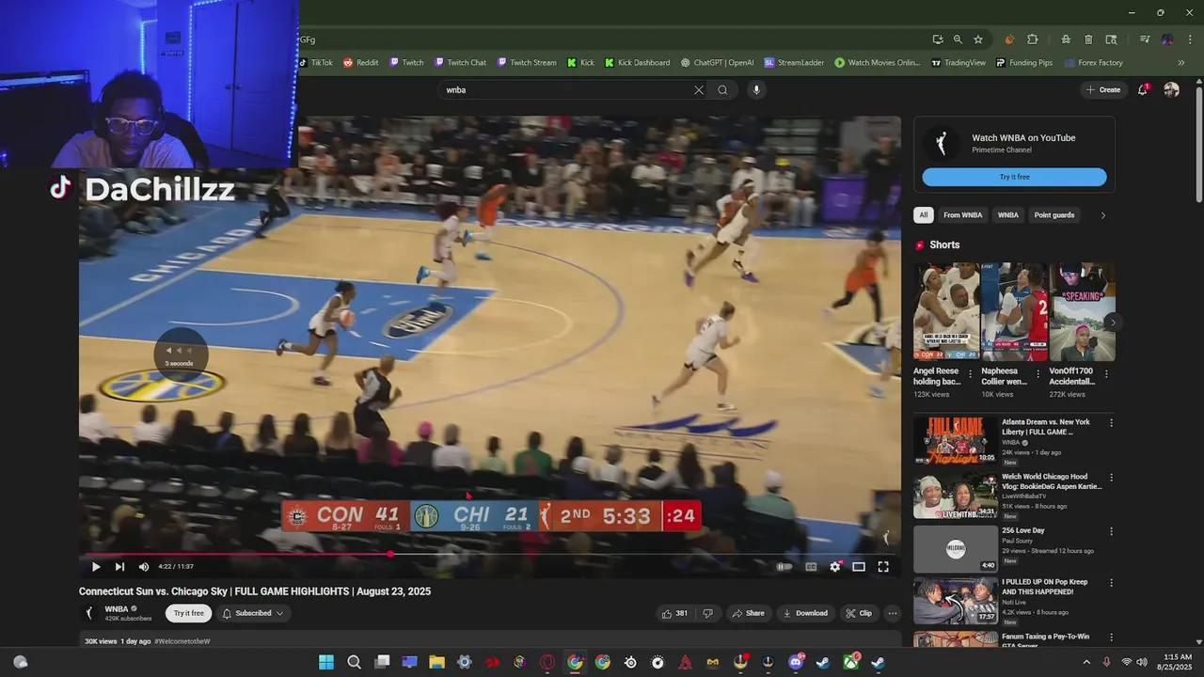This screenshot has height=677, width=1204.
Task: Open the WNBA channel avatar
Action: tap(89, 613)
